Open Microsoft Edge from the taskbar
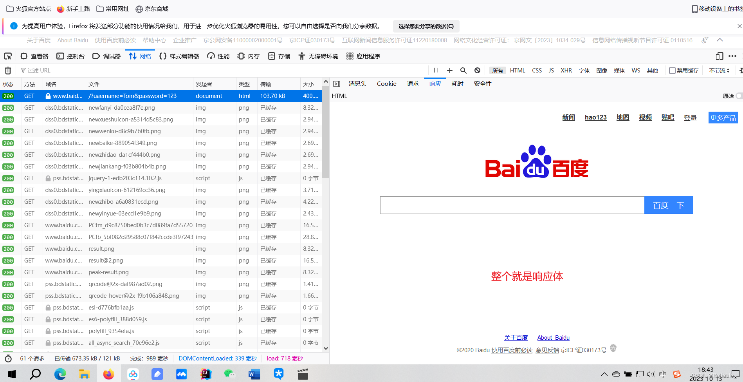The image size is (743, 382). pyautogui.click(x=60, y=374)
